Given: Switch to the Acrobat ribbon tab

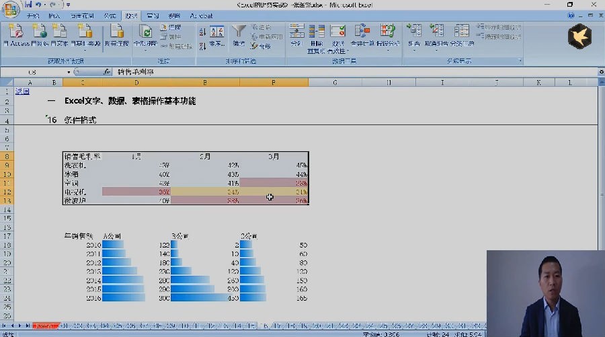Looking at the screenshot, I should [x=201, y=16].
